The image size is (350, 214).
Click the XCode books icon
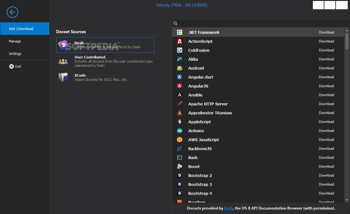[63, 77]
